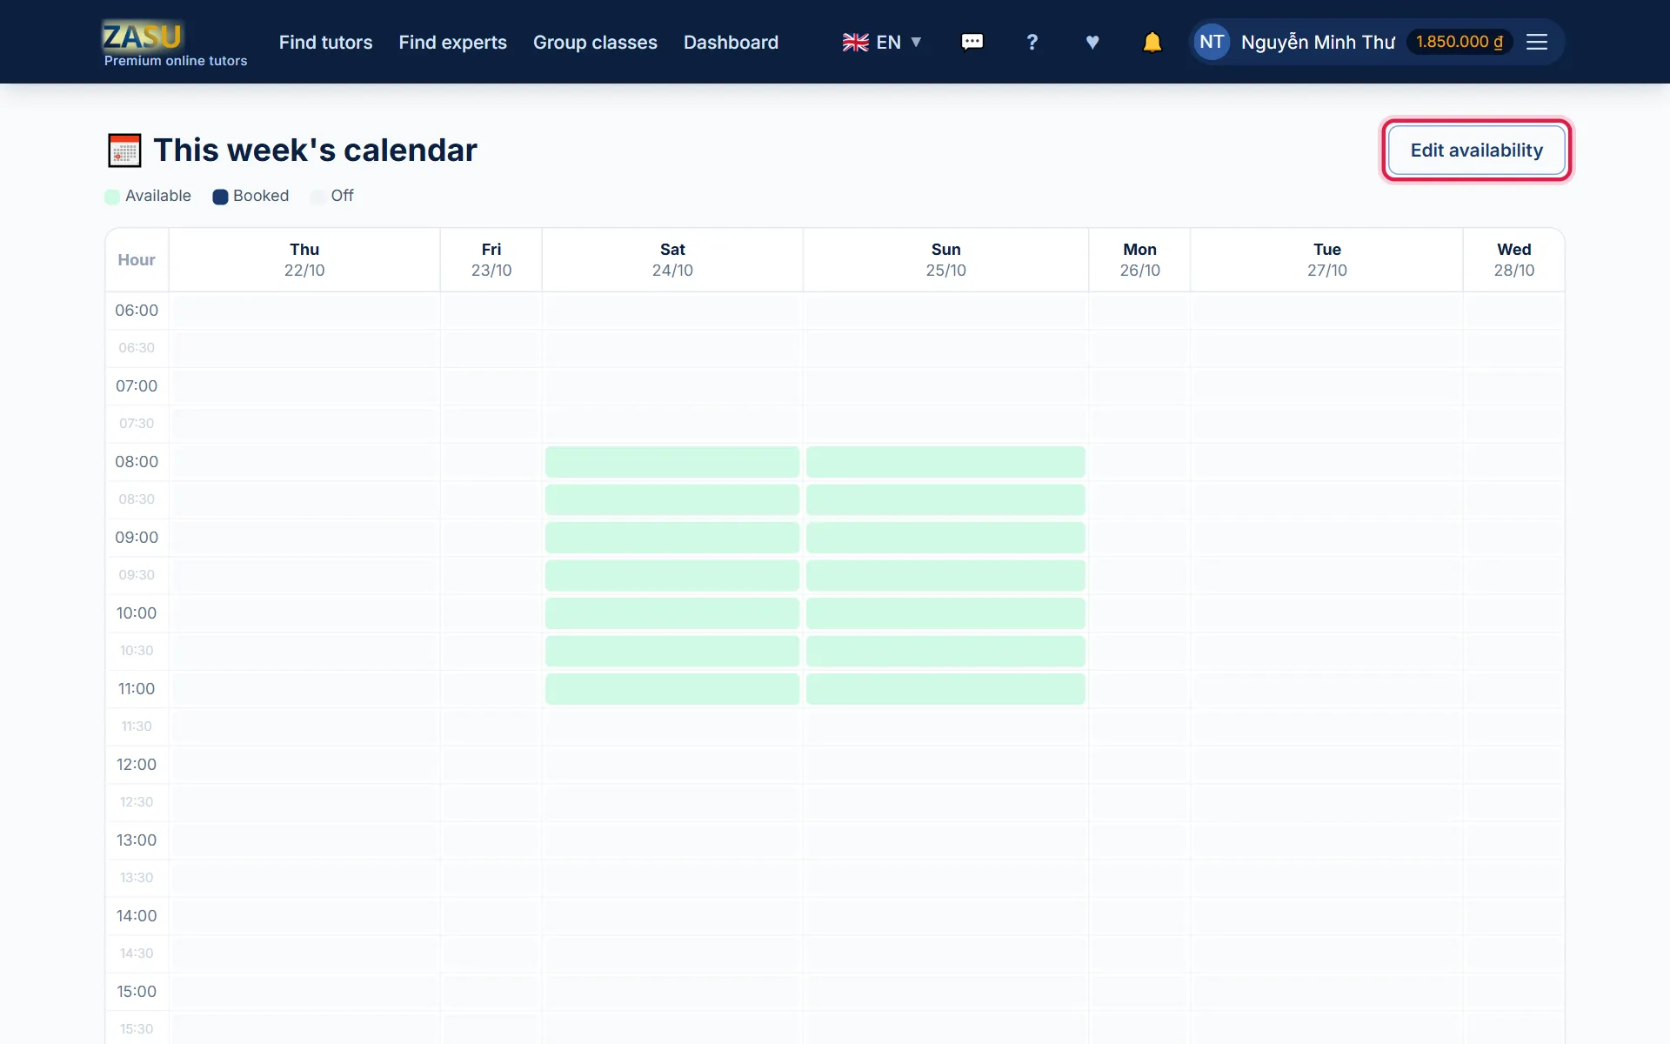The width and height of the screenshot is (1670, 1044).
Task: Click the Sat 24/10 column header
Action: [672, 259]
